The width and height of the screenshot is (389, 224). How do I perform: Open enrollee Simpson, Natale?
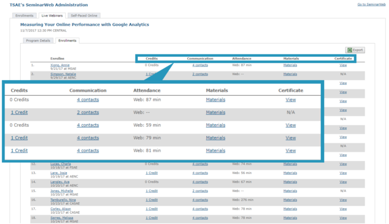tap(63, 74)
